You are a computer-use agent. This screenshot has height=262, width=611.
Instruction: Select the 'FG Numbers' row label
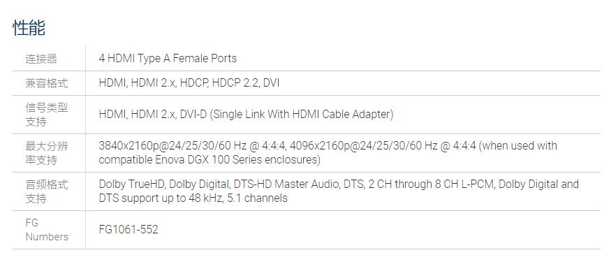(x=47, y=230)
